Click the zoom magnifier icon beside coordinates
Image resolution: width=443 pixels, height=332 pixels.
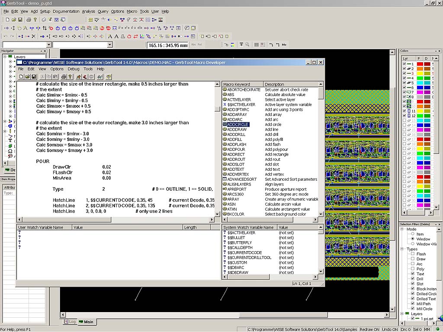pyautogui.click(x=247, y=45)
